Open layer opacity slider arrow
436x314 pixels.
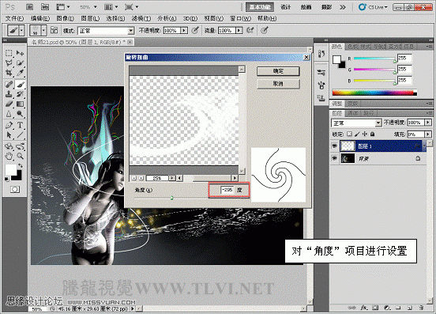tap(428, 123)
